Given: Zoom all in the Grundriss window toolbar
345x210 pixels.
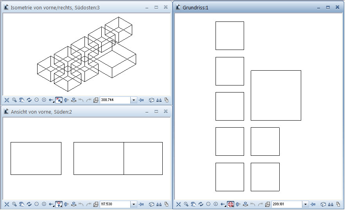Looking at the screenshot, I should [x=178, y=204].
